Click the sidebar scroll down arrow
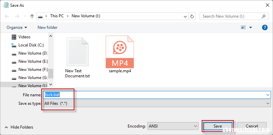 tap(51, 84)
